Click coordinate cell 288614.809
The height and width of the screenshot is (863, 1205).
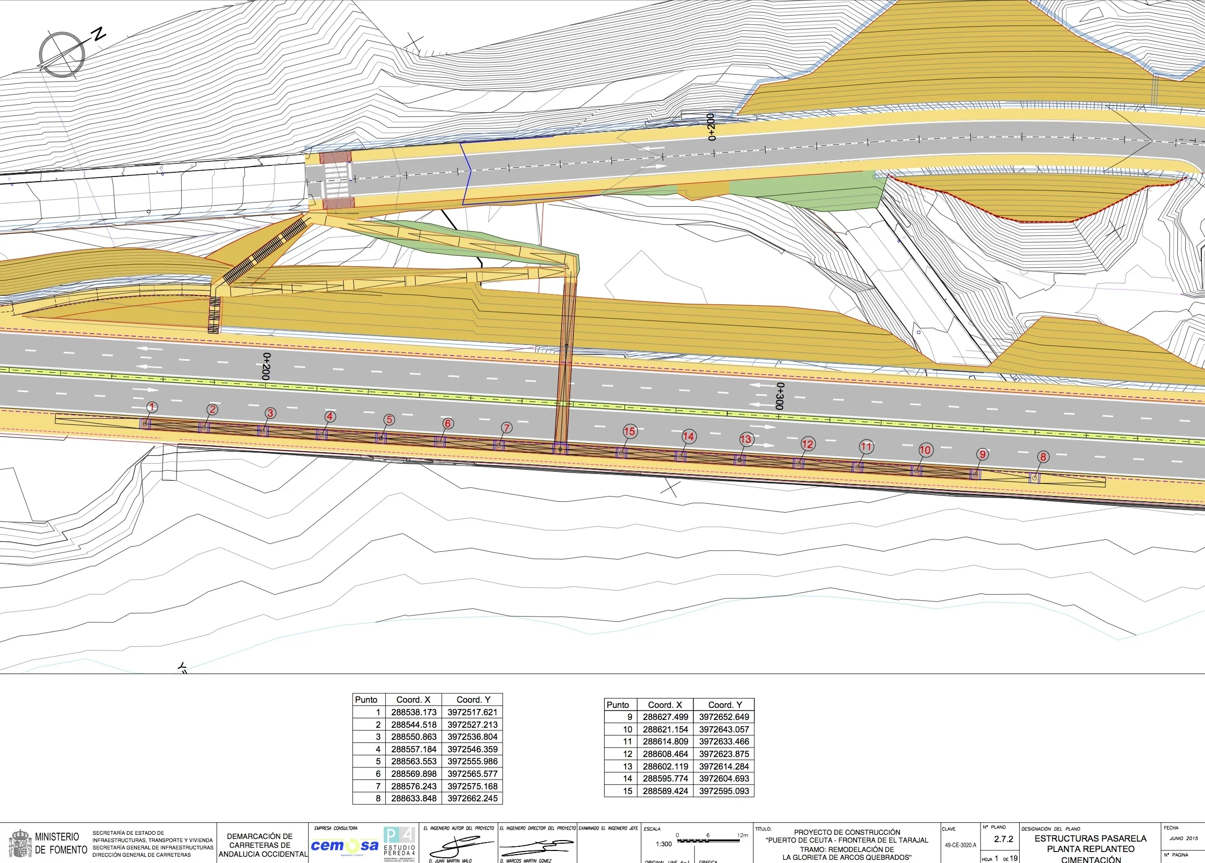coord(665,742)
